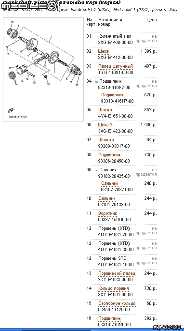Click the small Yamaha logo under the diagram
184x331 pixels.
point(11,110)
